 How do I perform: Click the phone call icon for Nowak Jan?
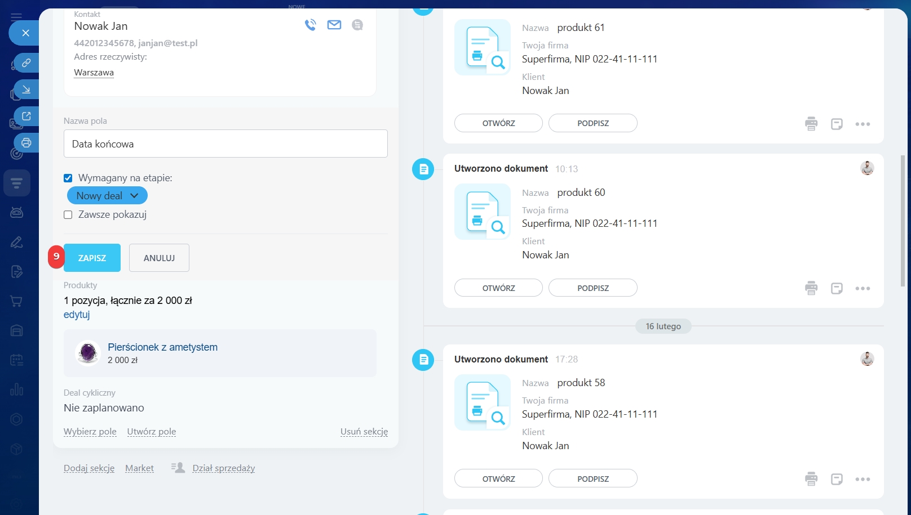(310, 25)
